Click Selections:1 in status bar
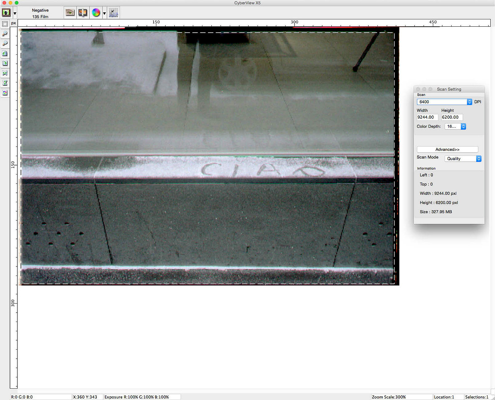Screen dimensions: 495x400 click(477, 397)
